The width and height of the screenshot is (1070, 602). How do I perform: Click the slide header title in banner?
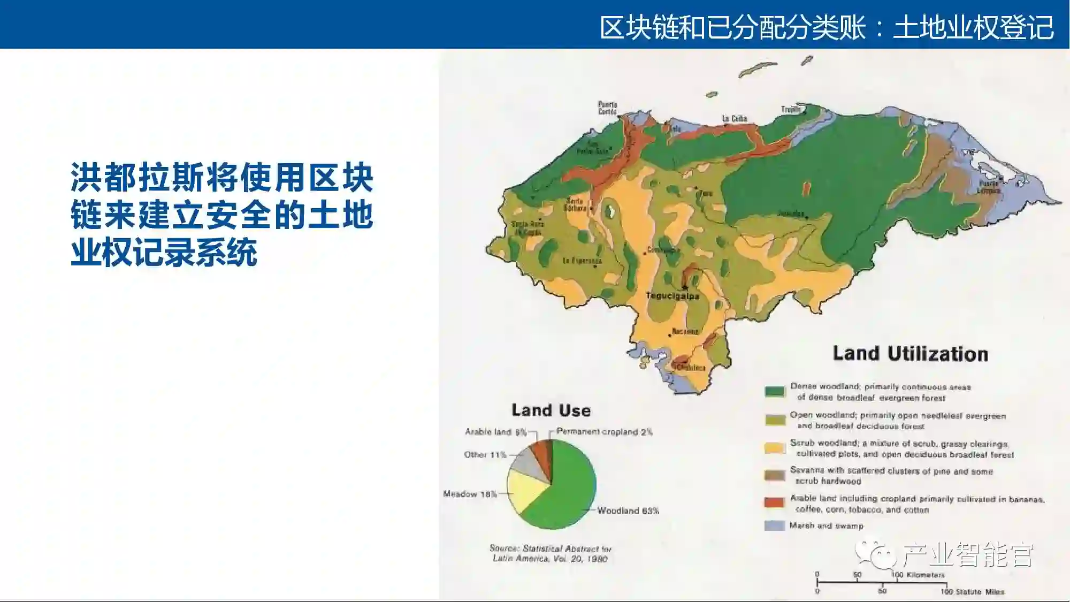click(x=826, y=27)
